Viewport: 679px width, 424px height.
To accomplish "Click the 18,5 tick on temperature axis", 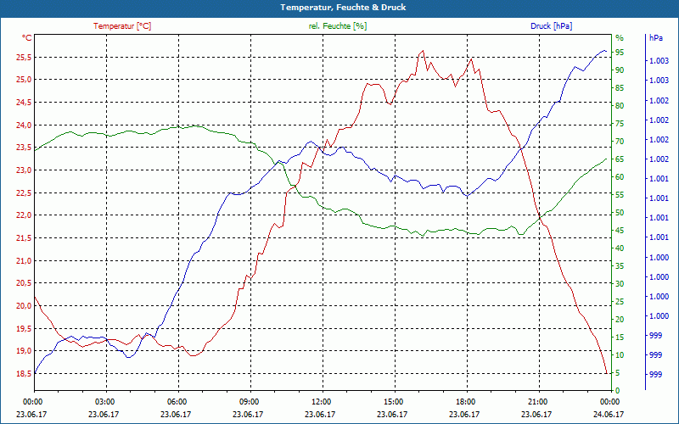I will pos(24,374).
